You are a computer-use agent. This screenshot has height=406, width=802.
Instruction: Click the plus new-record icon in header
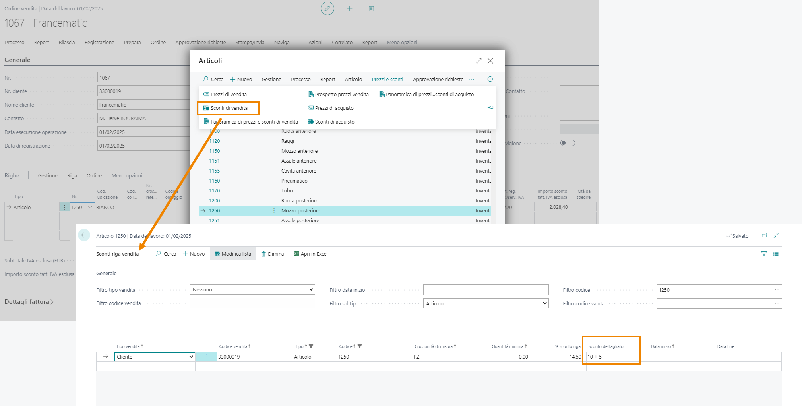pyautogui.click(x=349, y=8)
